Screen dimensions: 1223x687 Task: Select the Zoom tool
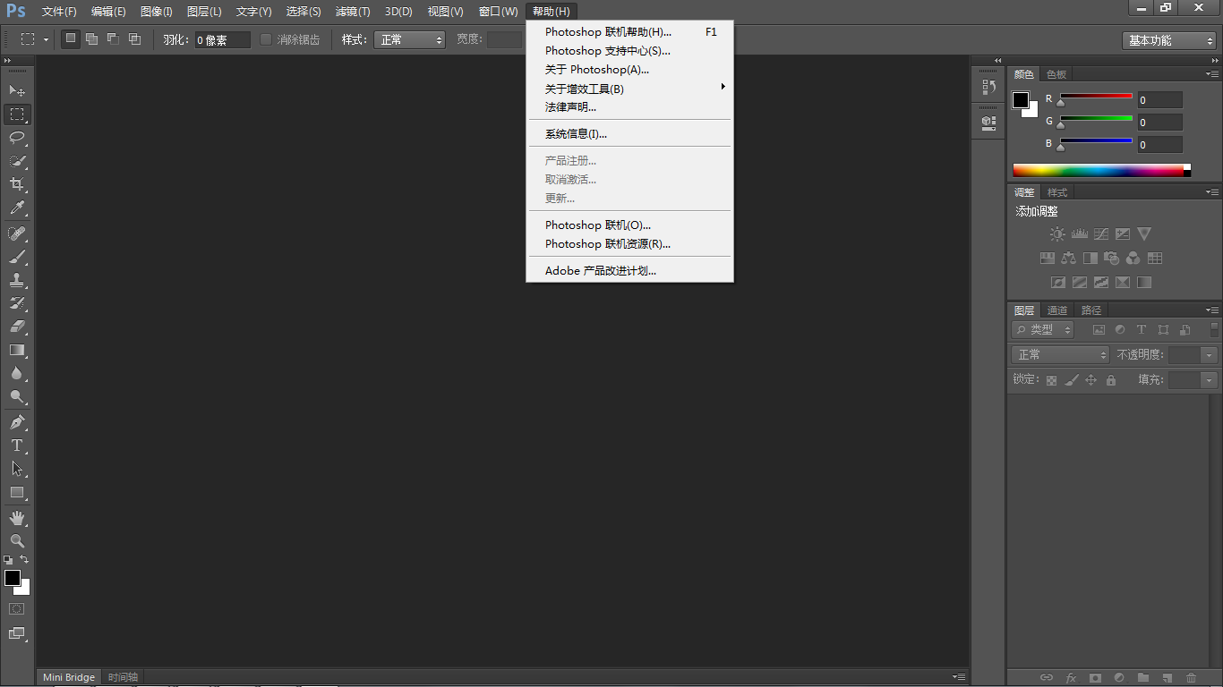tap(17, 541)
